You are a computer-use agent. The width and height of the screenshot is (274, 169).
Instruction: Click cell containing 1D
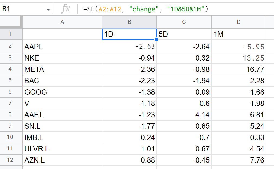pos(129,34)
